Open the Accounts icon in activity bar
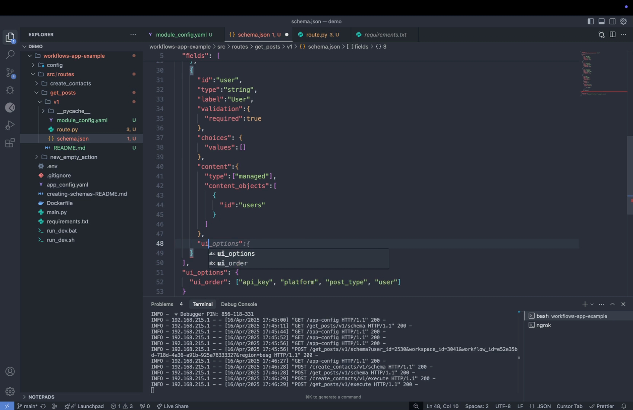Viewport: 633px width, 410px height. coord(10,372)
